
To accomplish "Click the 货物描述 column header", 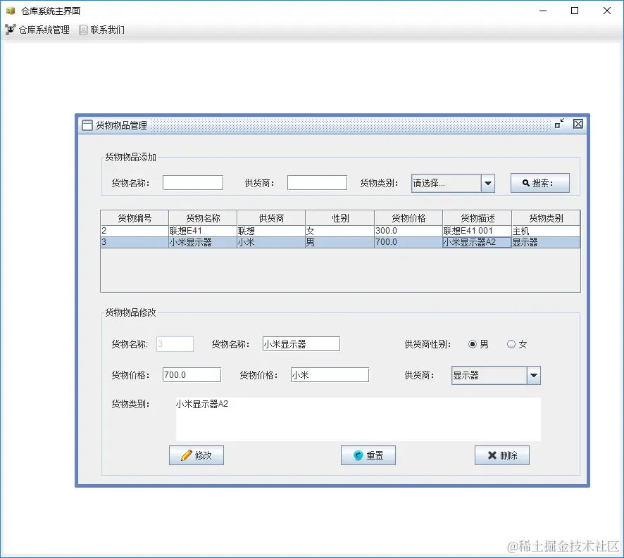I will pos(477,218).
